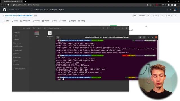The height and width of the screenshot is (101, 180).
Task: Expand file manager view options arrow
Action: click(x=111, y=28)
